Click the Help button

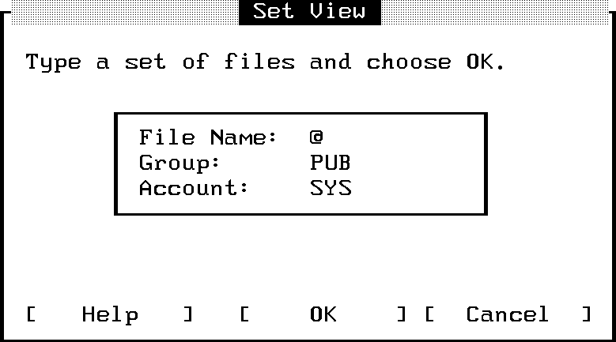[110, 314]
